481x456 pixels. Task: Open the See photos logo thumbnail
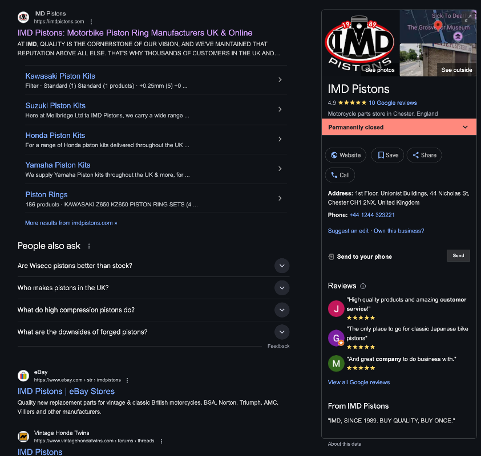tap(360, 43)
